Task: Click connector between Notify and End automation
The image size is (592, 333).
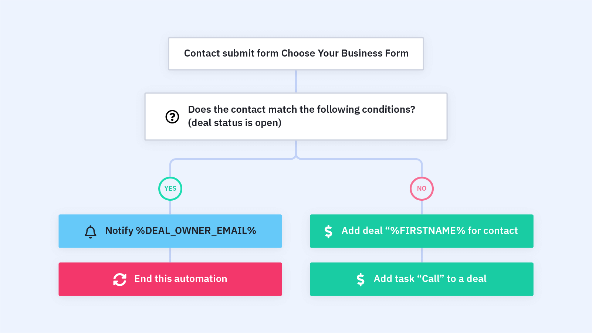Action: [170, 255]
